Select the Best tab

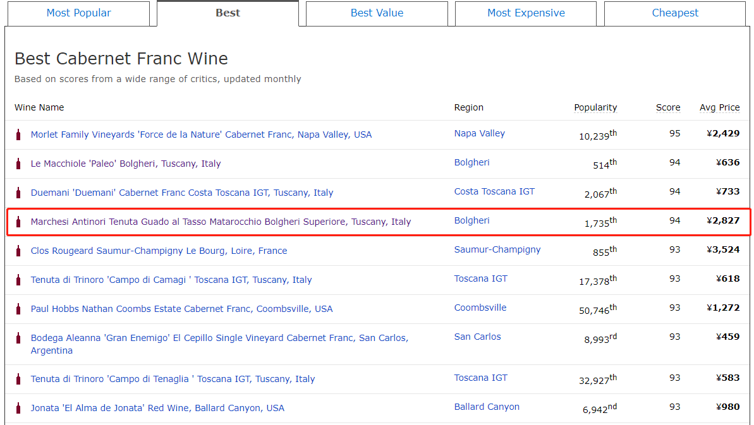pyautogui.click(x=228, y=13)
